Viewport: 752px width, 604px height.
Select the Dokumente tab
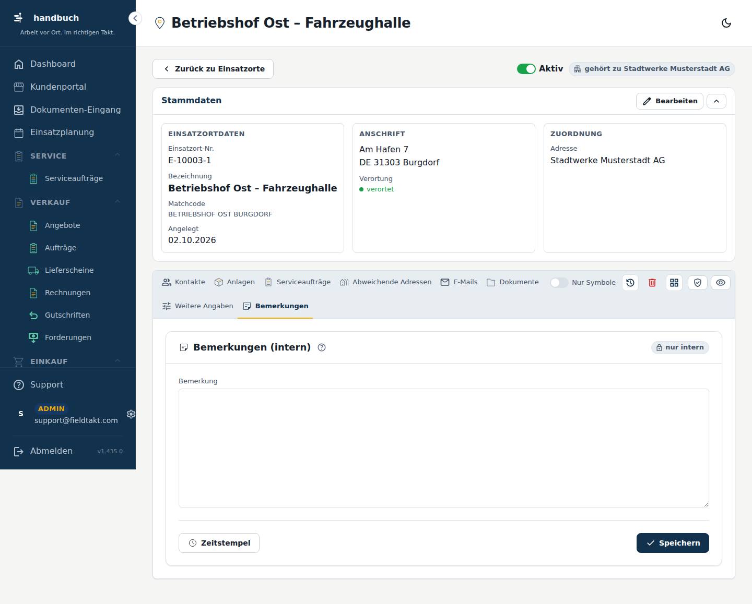click(513, 282)
